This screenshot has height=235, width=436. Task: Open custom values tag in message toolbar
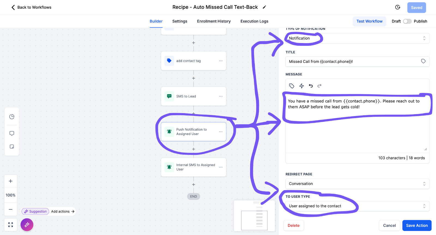(x=292, y=86)
